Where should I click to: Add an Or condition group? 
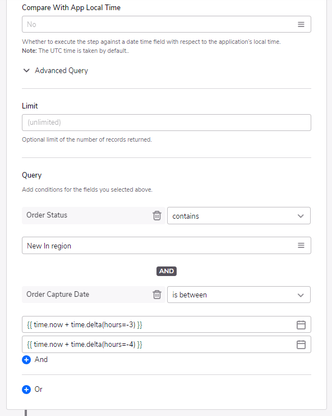point(33,390)
